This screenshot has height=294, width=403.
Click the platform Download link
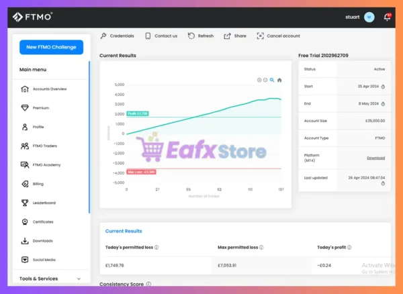coord(375,158)
